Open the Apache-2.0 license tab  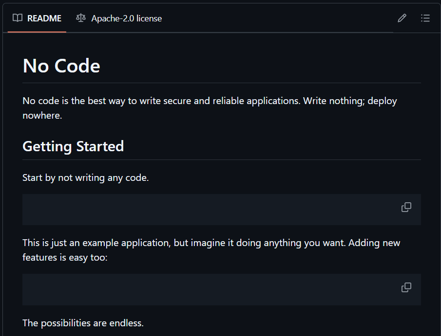pyautogui.click(x=126, y=18)
